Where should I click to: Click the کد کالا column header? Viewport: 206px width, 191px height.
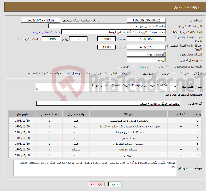coord(181,114)
